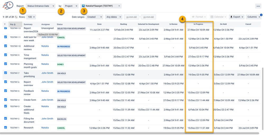Click ON HOLD status badge on TESTNY-7
264x135 pixels.
coord(62,74)
